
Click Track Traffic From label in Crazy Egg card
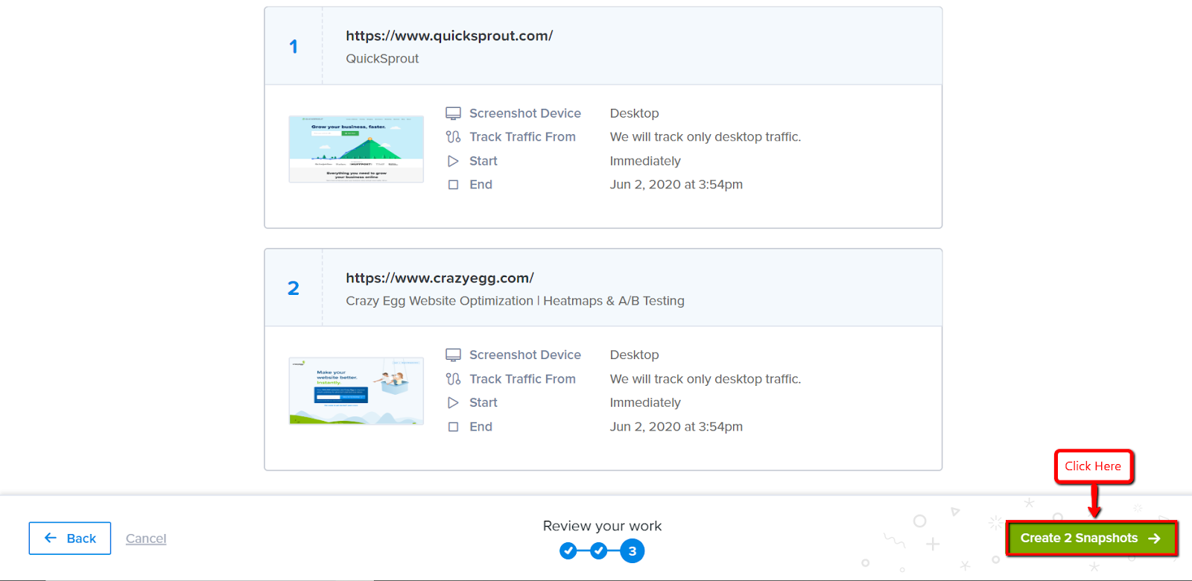pos(522,379)
